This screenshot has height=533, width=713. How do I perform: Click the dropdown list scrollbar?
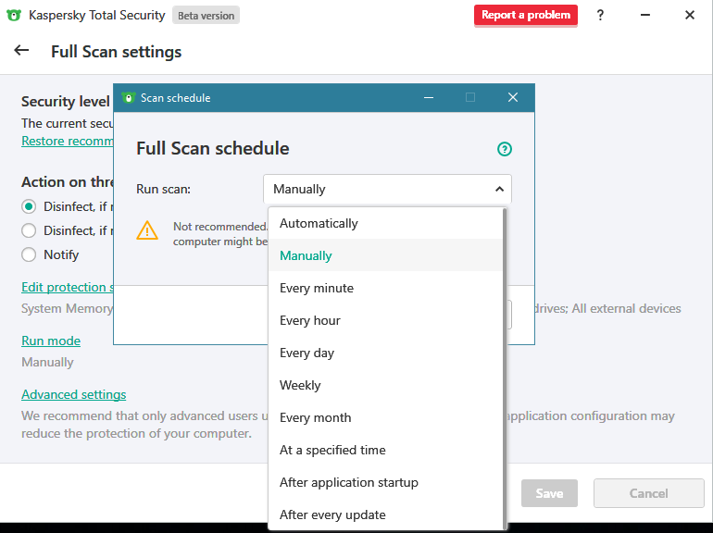(505, 368)
